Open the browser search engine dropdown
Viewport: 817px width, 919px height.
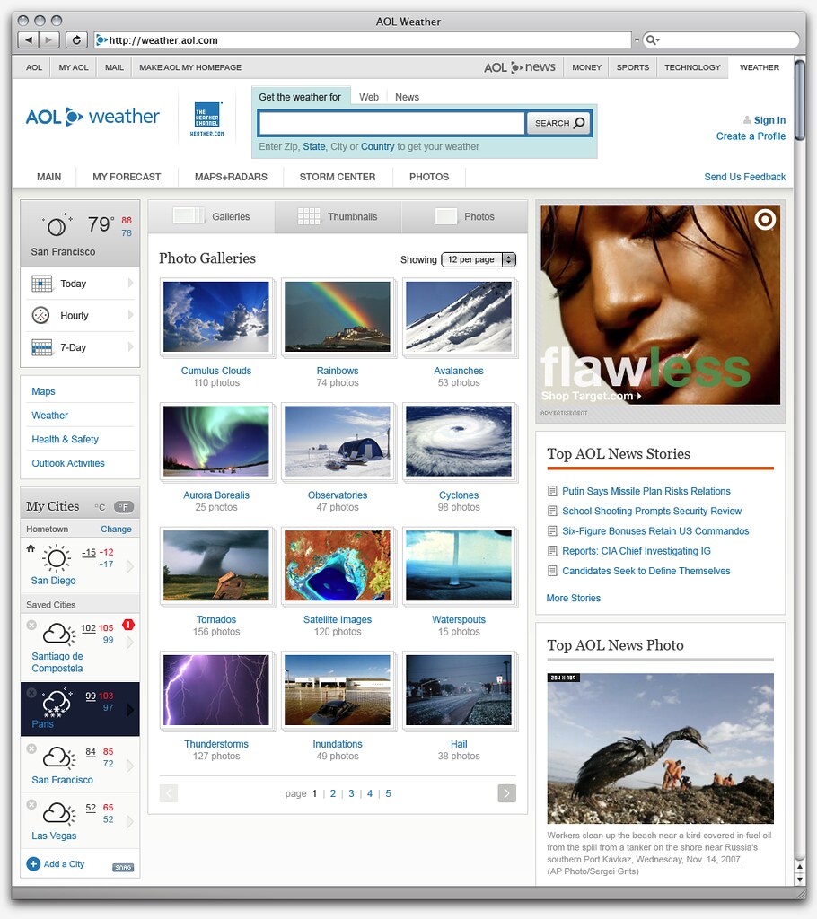tap(653, 39)
